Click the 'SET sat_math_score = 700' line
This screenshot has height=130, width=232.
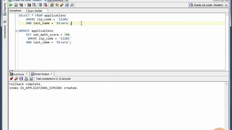tap(48, 35)
